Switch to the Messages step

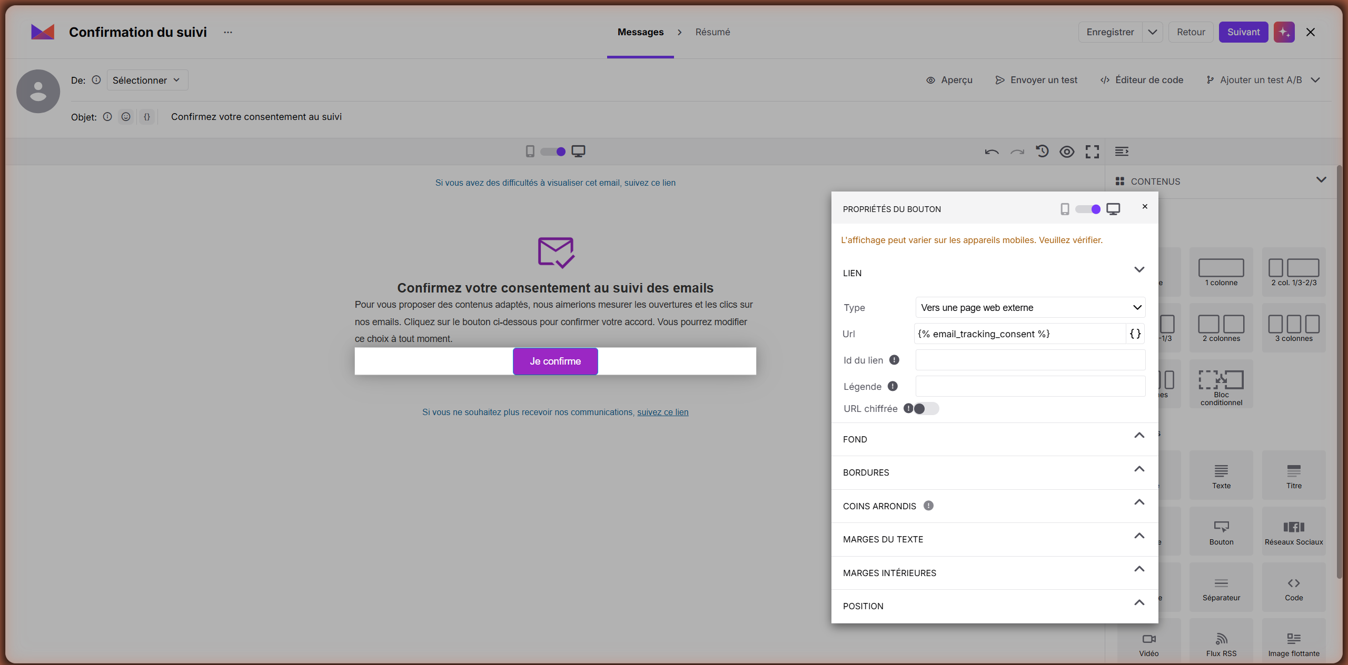point(640,32)
